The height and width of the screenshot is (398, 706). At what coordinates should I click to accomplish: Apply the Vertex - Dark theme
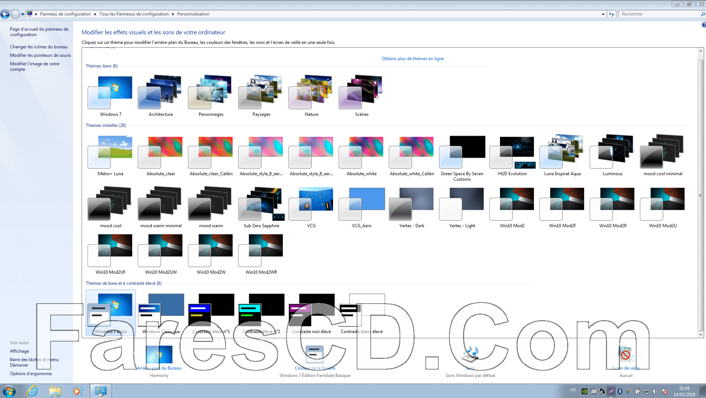click(x=412, y=207)
